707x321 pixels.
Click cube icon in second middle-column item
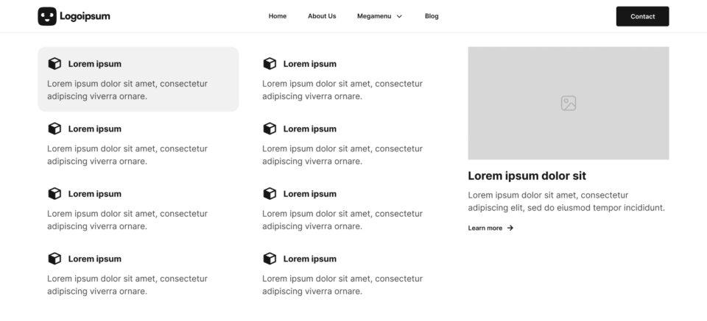tap(270, 129)
